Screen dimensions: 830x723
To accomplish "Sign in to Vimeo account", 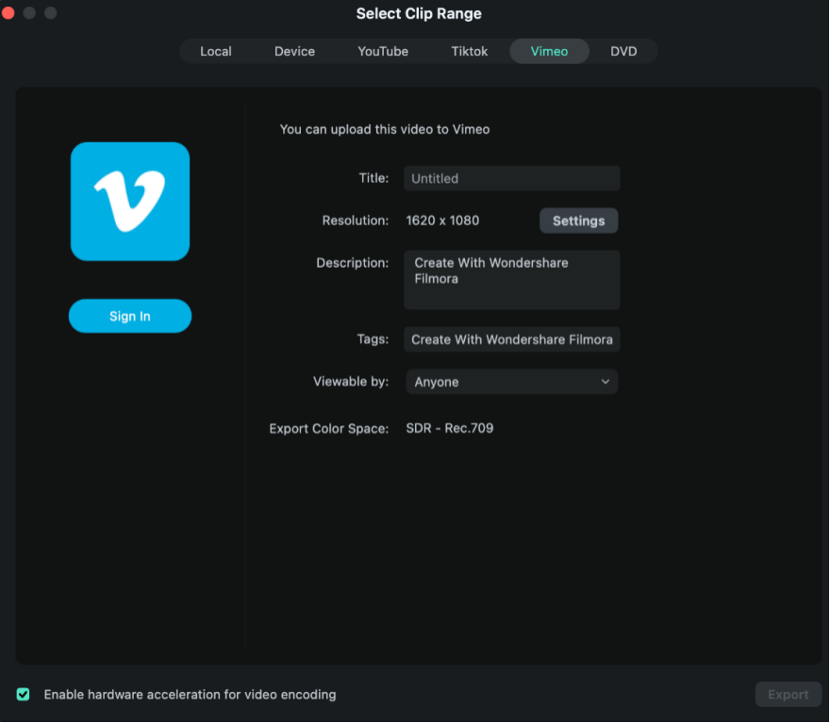I will click(x=130, y=316).
